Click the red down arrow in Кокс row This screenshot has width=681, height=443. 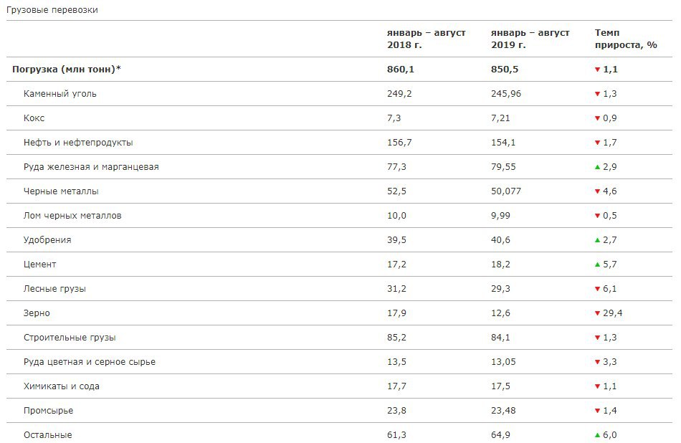tap(597, 118)
